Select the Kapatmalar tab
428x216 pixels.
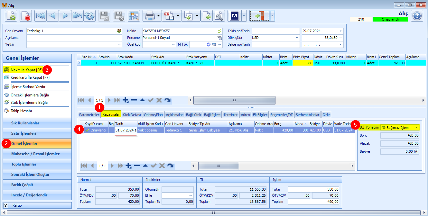click(x=111, y=114)
